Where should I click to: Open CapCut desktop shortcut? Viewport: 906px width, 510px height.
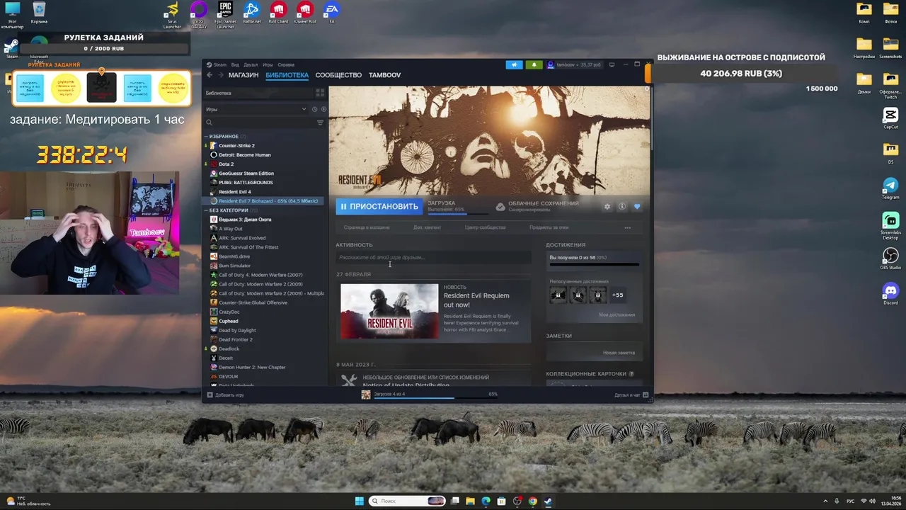click(890, 118)
